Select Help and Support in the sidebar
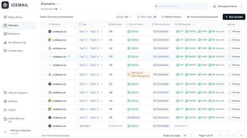Viewport: 247px width, 138px height. coord(18,93)
